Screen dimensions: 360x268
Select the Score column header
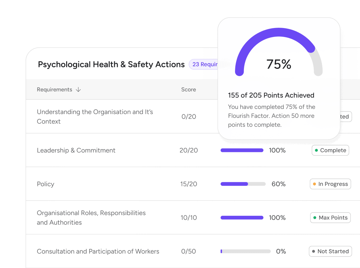pos(189,90)
